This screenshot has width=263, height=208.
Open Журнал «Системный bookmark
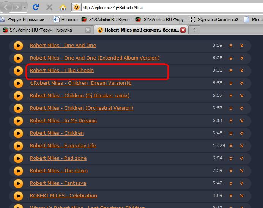coord(215,20)
